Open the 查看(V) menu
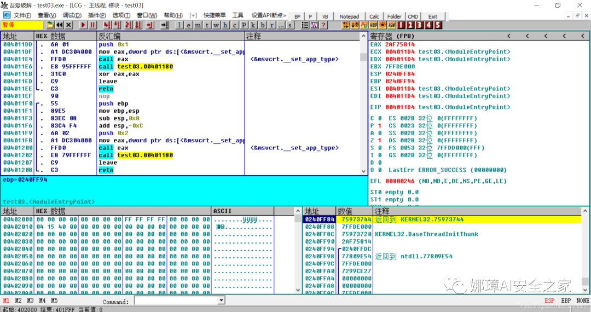 coord(47,15)
